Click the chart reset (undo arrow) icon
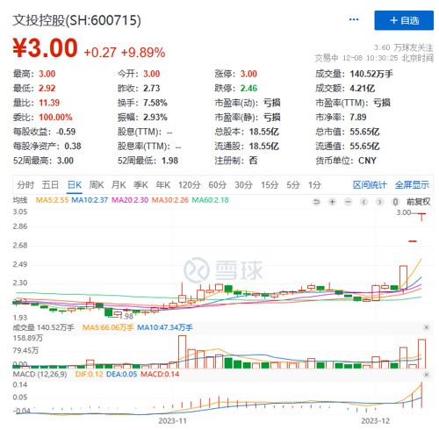439x430 pixels. click(316, 202)
